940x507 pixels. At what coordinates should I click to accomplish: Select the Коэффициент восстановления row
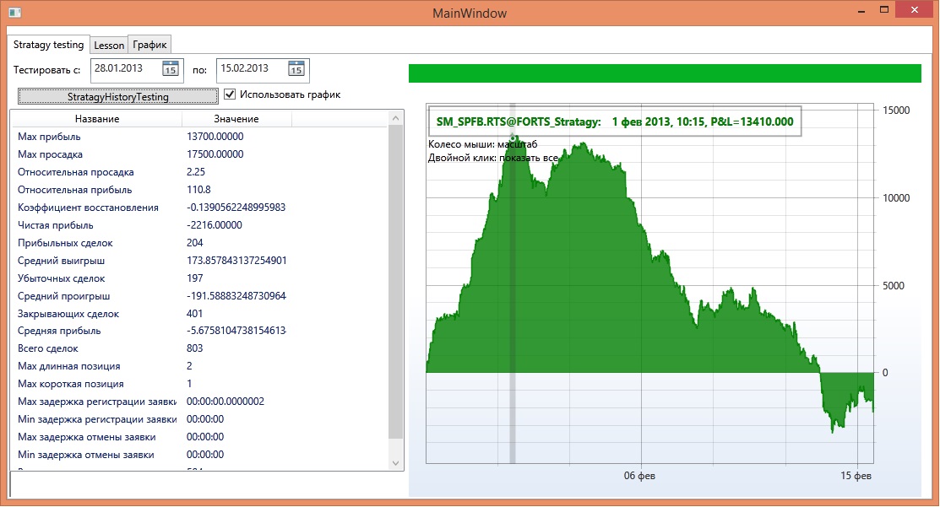pos(199,208)
